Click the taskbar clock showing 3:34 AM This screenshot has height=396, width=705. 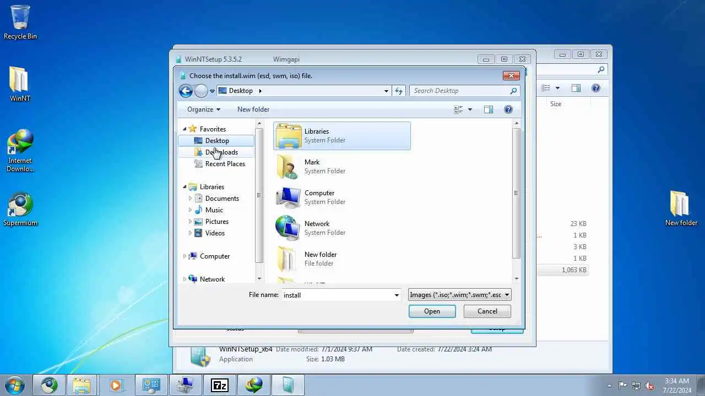[677, 386]
